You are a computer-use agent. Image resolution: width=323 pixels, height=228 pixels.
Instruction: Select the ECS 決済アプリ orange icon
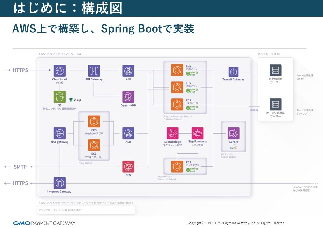coord(177,87)
